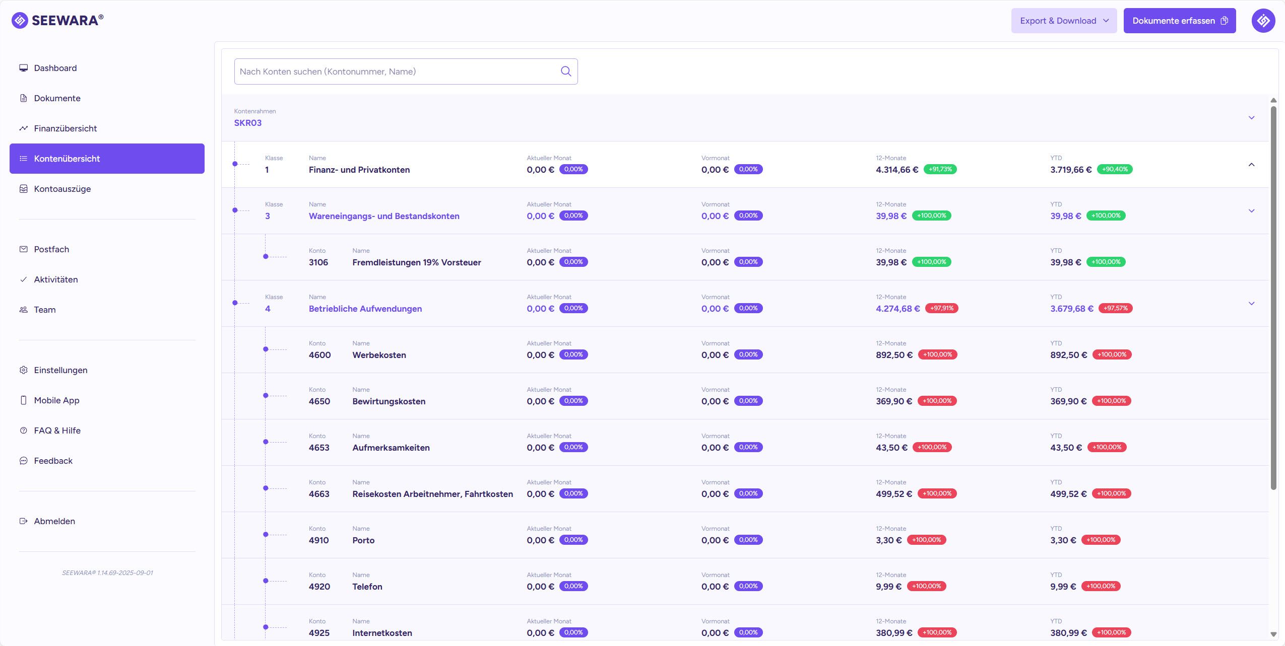Open account 4600 Werbekosten row
This screenshot has height=646, width=1285.
(379, 355)
